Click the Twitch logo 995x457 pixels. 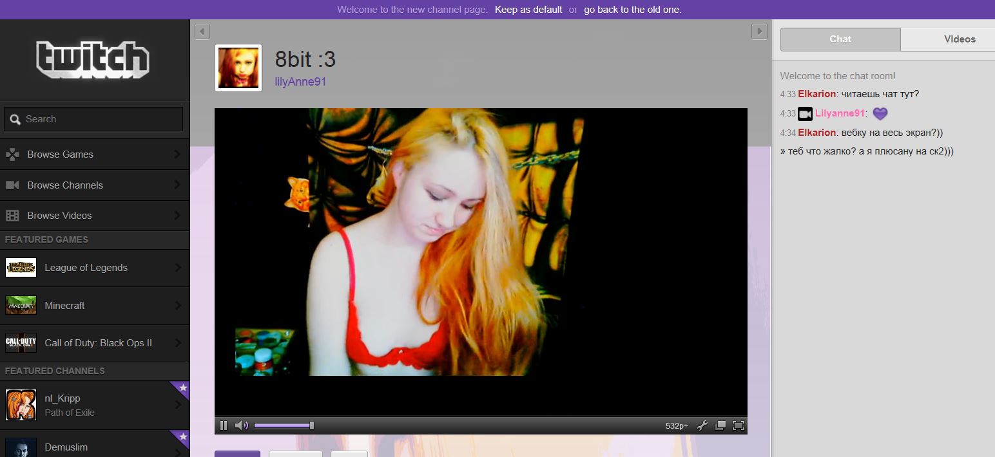click(93, 59)
